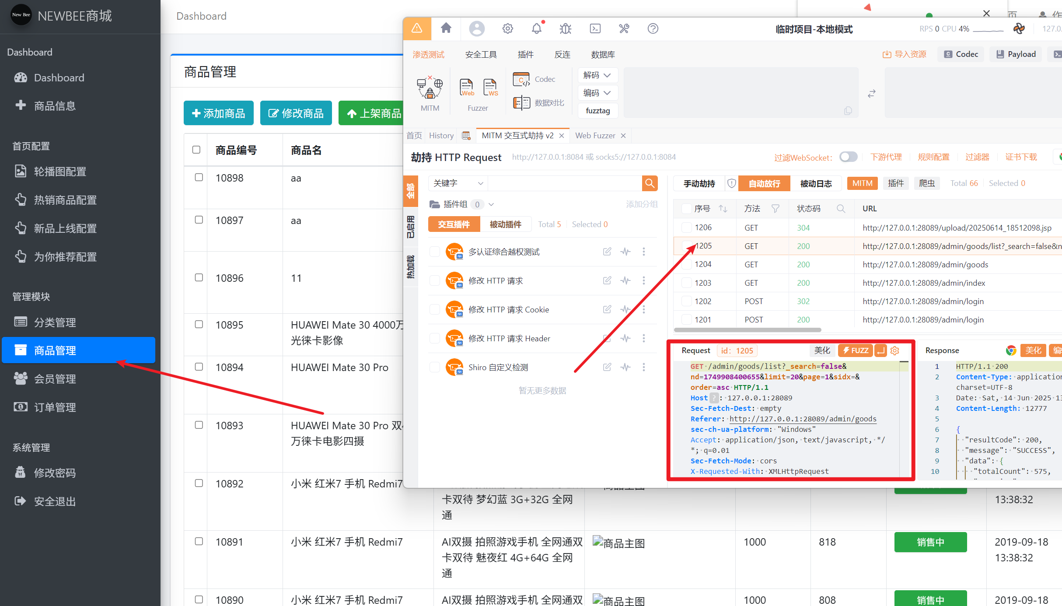
Task: Open the bug icon in top bar
Action: (565, 29)
